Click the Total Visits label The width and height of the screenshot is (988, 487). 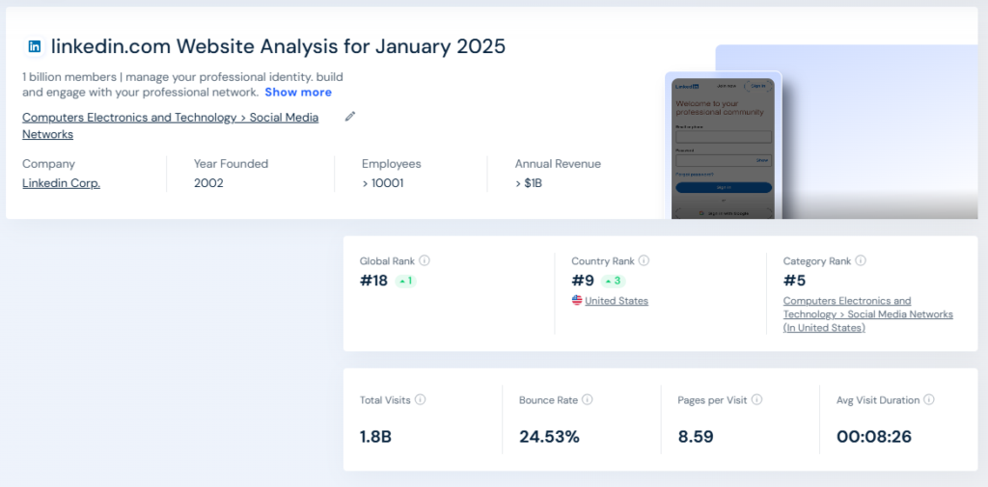point(385,400)
